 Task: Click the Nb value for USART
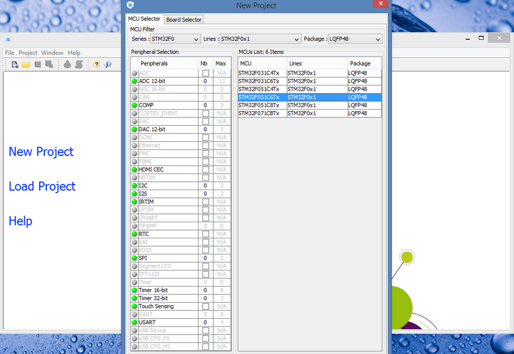pos(205,323)
